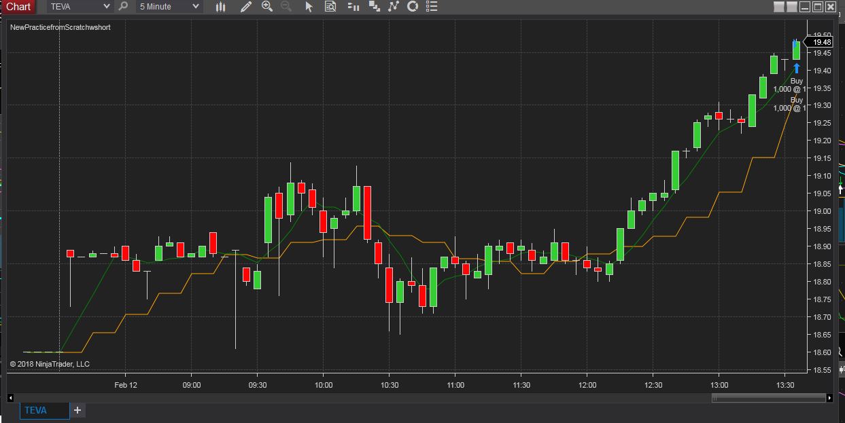Click the upper Buy 1,000 execution label
The image size is (845, 423).
click(790, 85)
